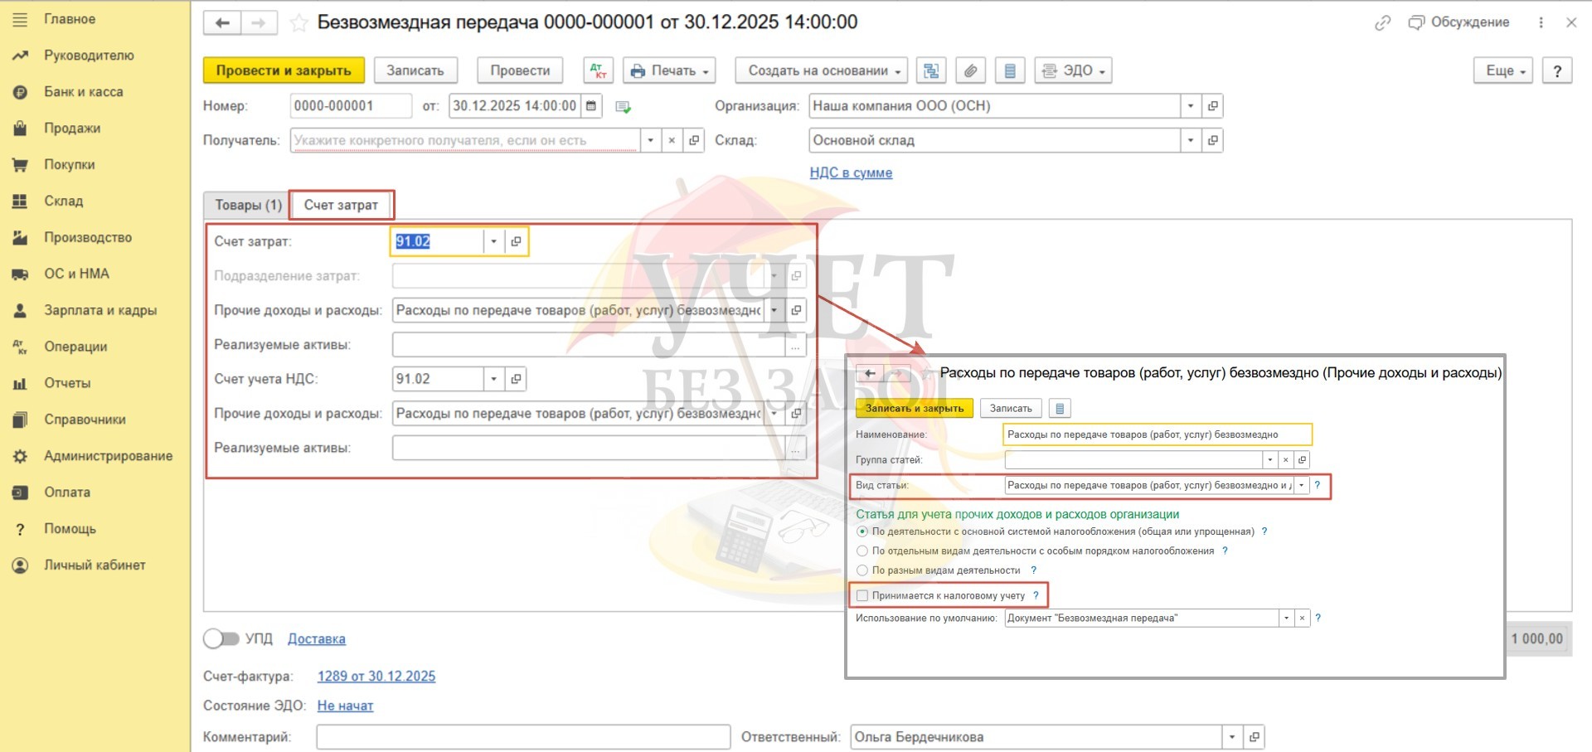Screen dimensions: 1592x752
Task: Toggle the УПД switch
Action: point(221,638)
